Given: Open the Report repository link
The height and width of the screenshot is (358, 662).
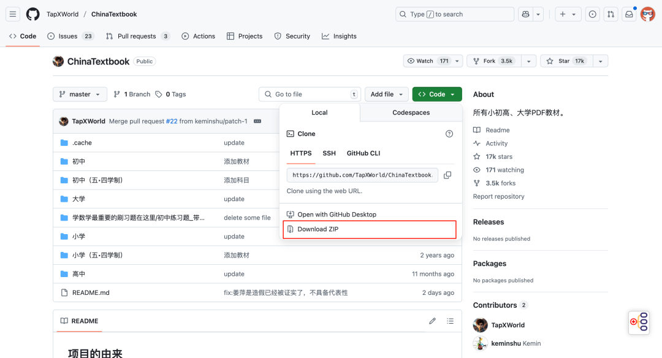Looking at the screenshot, I should coord(500,196).
